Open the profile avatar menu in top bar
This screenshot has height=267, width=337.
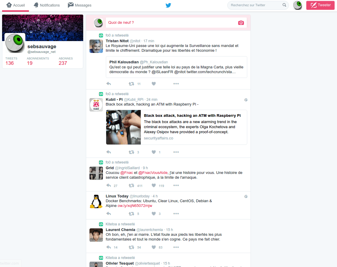click(297, 5)
